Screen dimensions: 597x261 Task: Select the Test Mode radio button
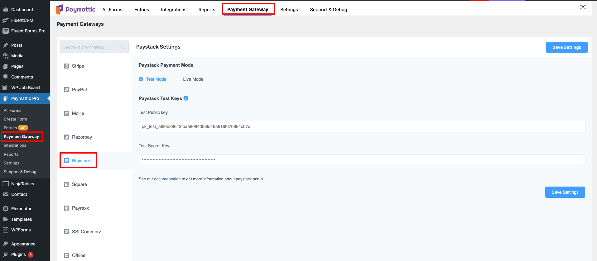coord(141,79)
